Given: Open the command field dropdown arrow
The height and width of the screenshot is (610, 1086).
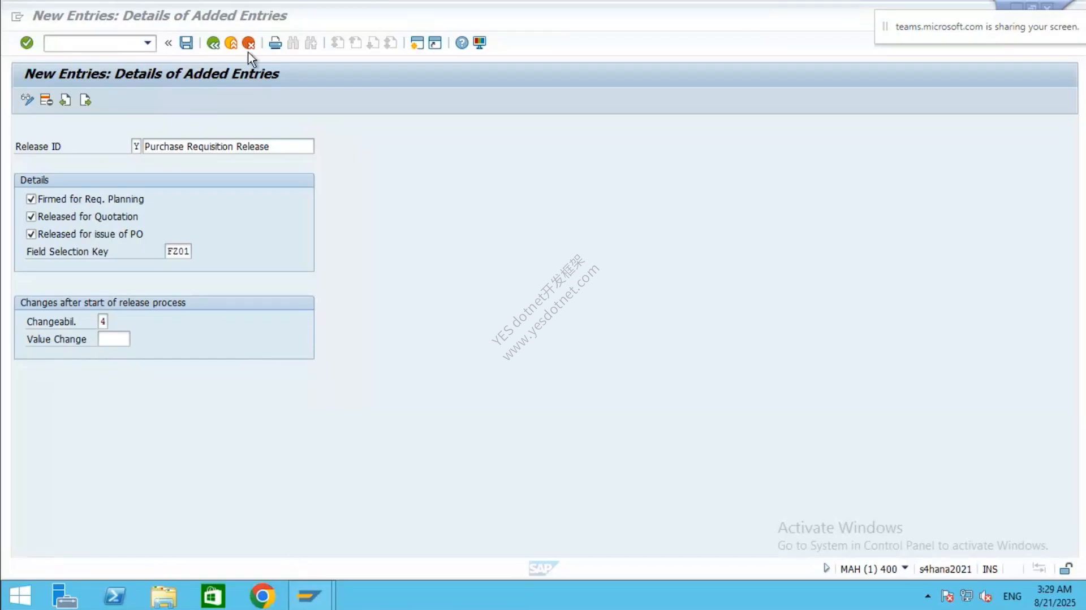Looking at the screenshot, I should pos(148,43).
